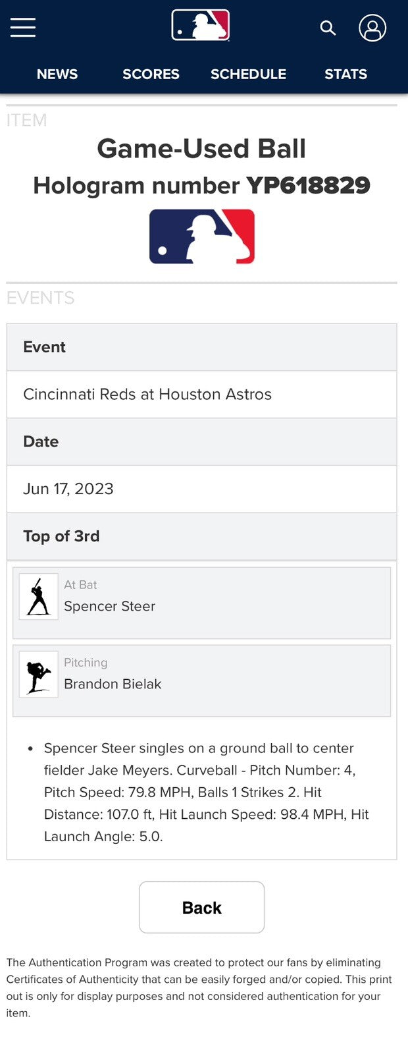Click the Game-Used Ball heading
Viewport: 408px width, 1054px height.
click(201, 148)
